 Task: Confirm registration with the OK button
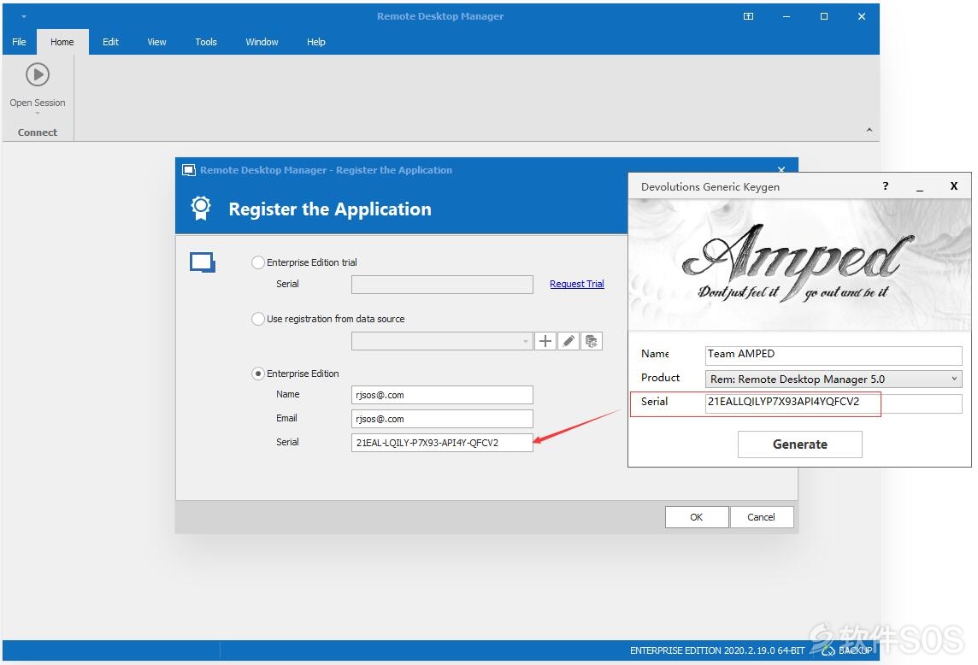[x=697, y=517]
